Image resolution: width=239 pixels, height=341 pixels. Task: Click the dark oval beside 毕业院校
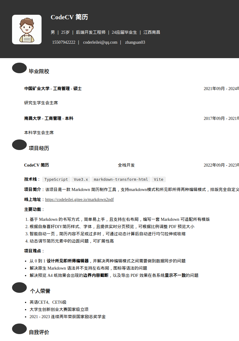click(19, 68)
